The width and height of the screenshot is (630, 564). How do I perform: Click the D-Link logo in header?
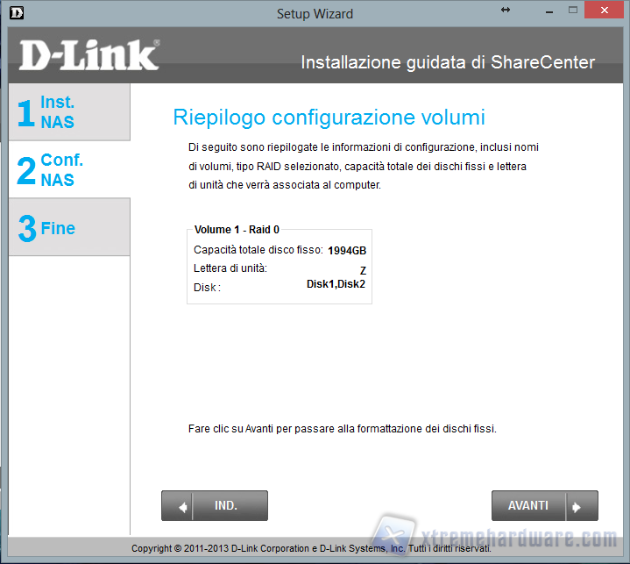click(x=88, y=55)
